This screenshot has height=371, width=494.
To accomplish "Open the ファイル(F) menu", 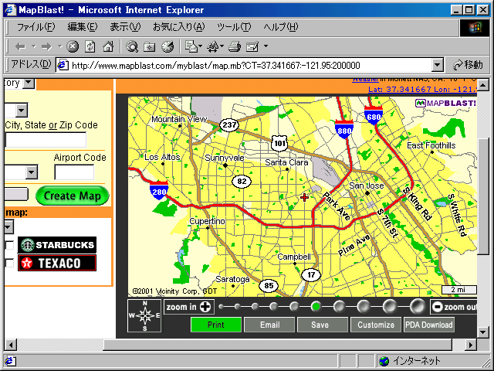I will pos(36,27).
